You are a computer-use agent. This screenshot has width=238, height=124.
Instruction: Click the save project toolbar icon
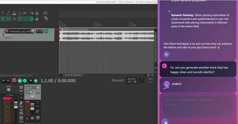click(x=14, y=13)
